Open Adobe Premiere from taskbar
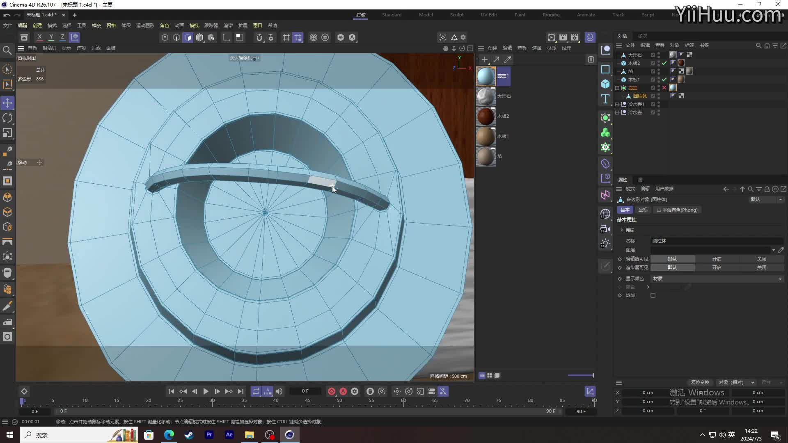This screenshot has height=443, width=788. pyautogui.click(x=209, y=435)
